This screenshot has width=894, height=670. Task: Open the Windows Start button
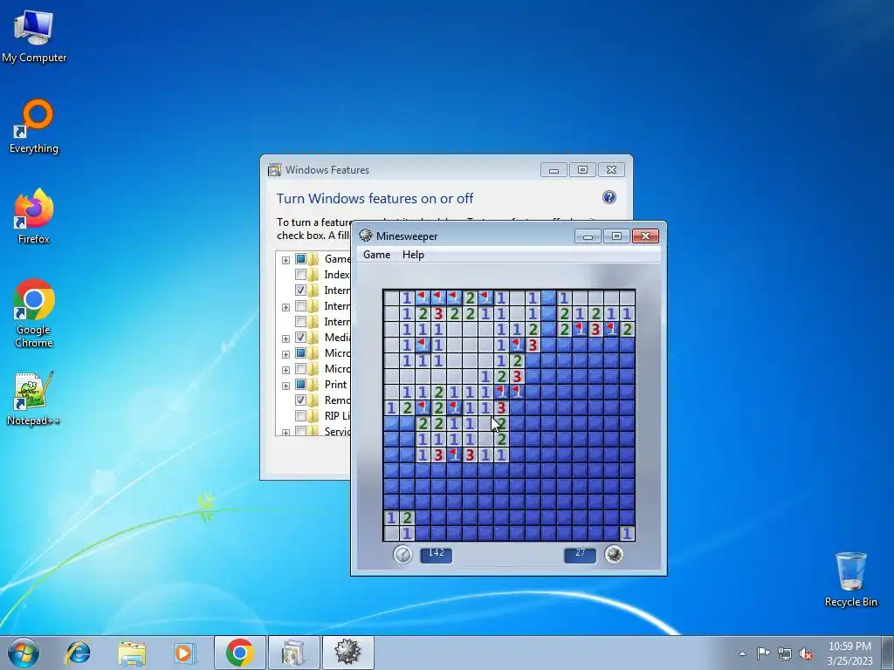point(24,653)
